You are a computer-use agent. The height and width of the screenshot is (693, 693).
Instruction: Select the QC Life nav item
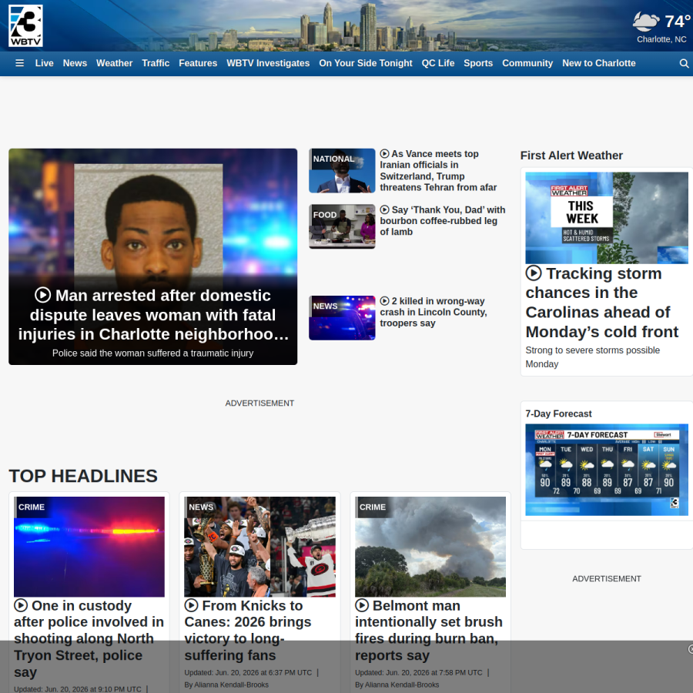click(437, 63)
